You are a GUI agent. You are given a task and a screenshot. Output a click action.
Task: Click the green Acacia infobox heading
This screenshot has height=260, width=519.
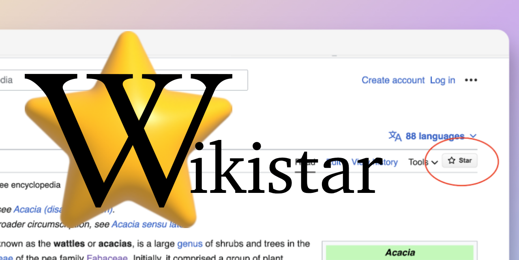pos(400,252)
